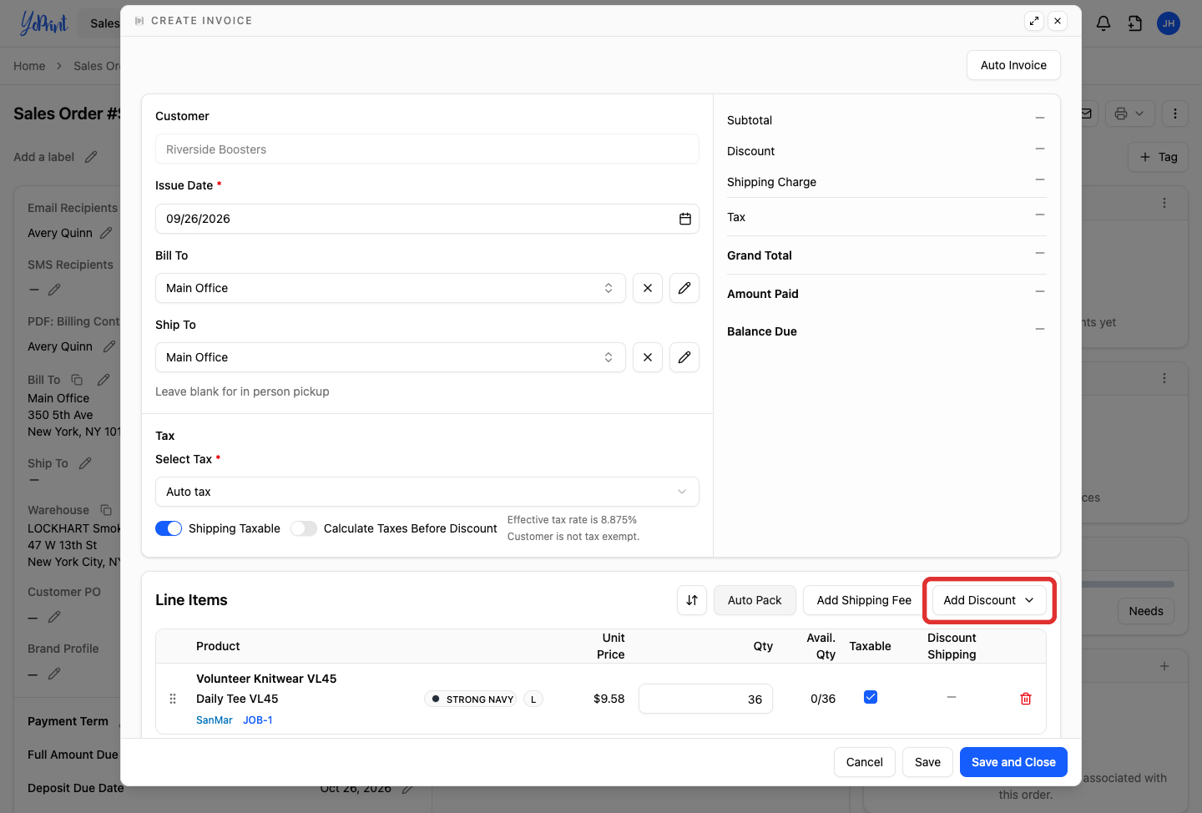Screen dimensions: 1202x813
Task: Edit Avery Quinn email recipient
Action: point(106,233)
